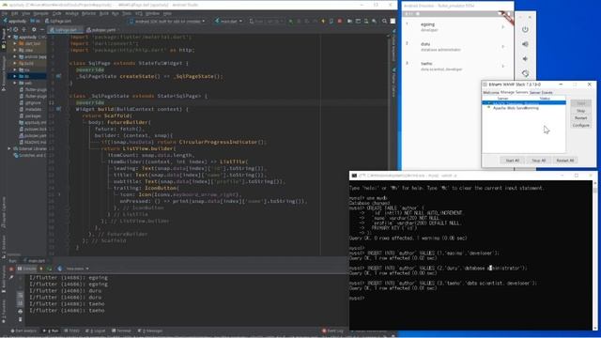This screenshot has width=601, height=338.
Task: Click the emulator Volume Down icon
Action: 525,59
